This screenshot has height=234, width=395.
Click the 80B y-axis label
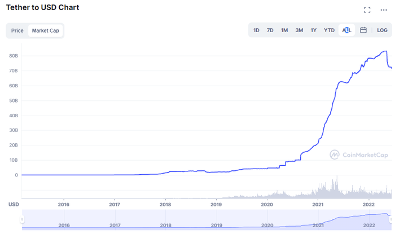(14, 56)
